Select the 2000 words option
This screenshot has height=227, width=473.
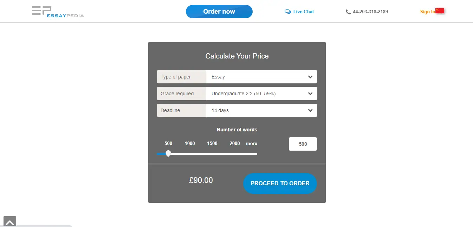pos(234,143)
